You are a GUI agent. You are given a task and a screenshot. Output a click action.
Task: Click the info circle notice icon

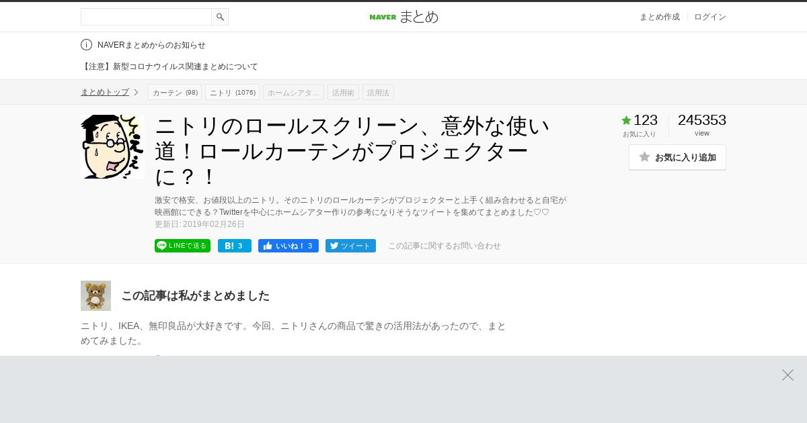coord(86,45)
